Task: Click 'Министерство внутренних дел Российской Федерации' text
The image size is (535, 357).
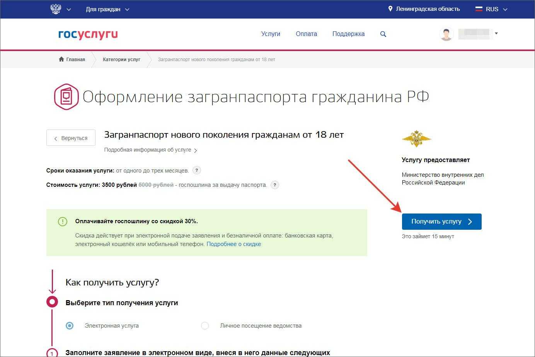Action: pos(443,179)
